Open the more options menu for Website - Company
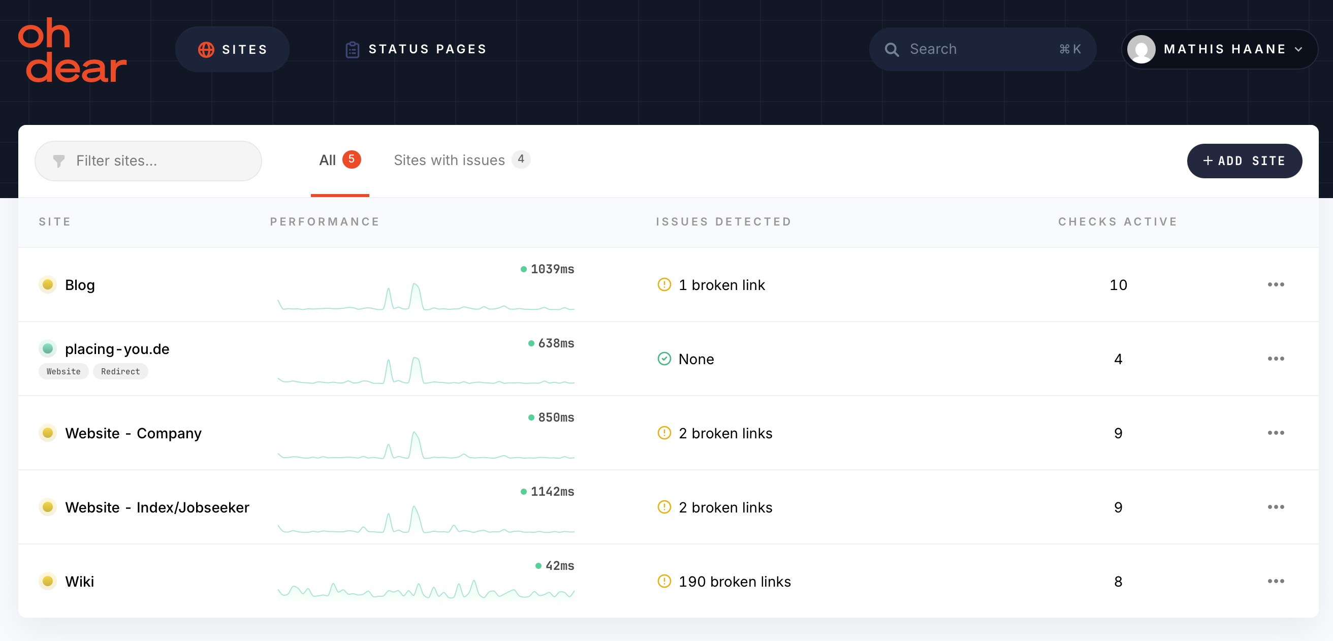Image resolution: width=1333 pixels, height=641 pixels. [x=1276, y=433]
